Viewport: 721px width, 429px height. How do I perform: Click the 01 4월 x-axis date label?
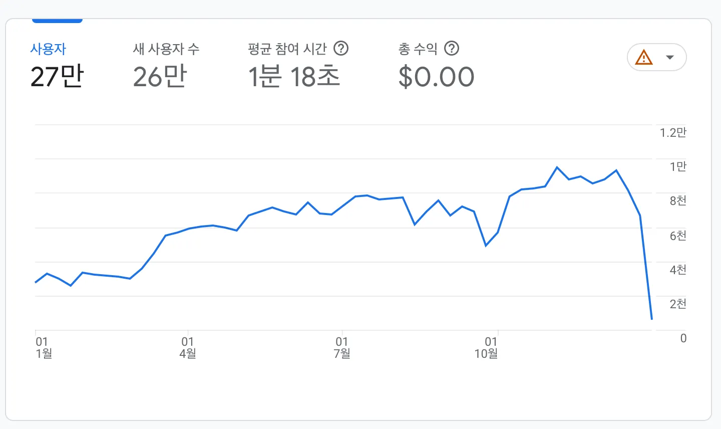188,347
